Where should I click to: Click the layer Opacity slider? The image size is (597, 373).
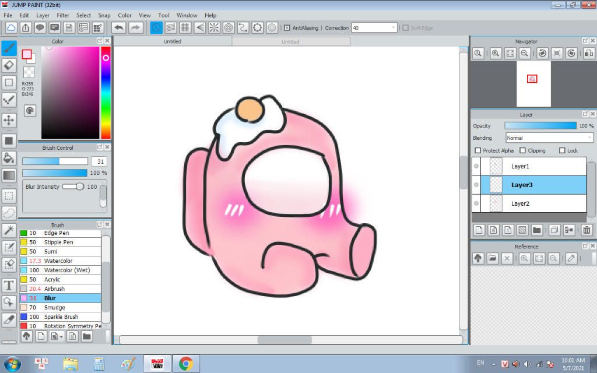[540, 126]
